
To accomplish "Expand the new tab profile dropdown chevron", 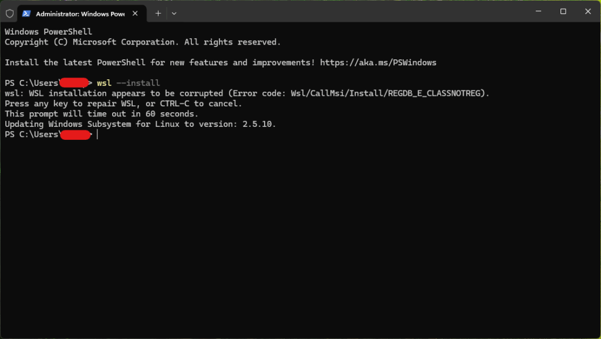I will [174, 14].
